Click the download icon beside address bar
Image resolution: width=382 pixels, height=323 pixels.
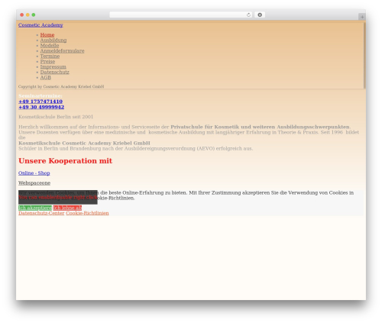(260, 15)
